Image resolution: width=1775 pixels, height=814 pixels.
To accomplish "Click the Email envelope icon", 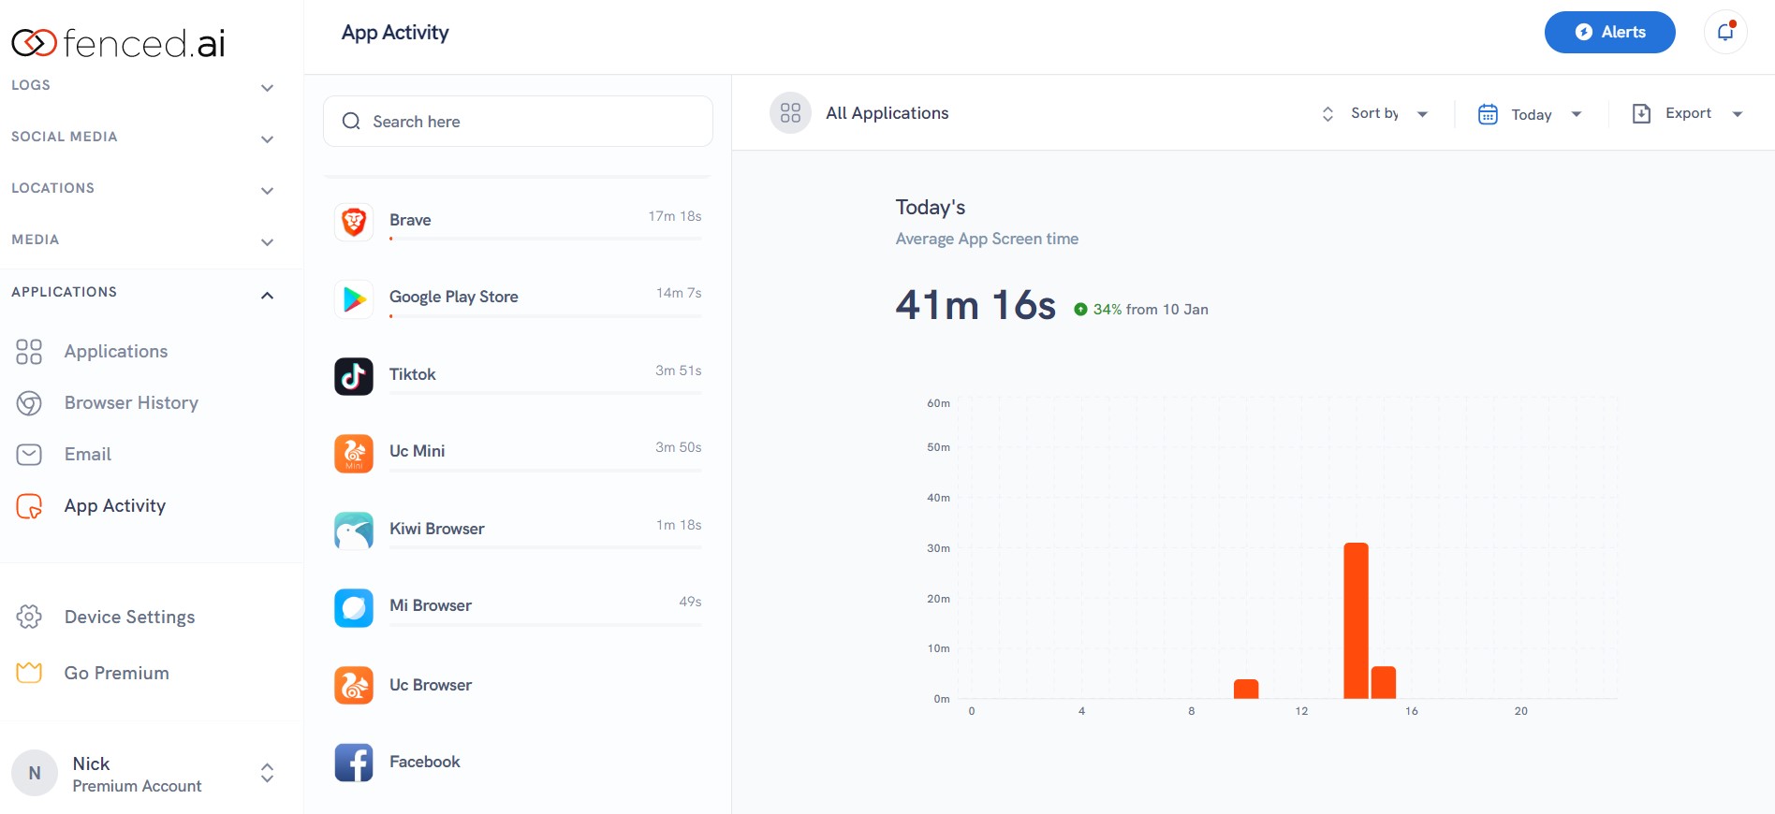I will [29, 455].
